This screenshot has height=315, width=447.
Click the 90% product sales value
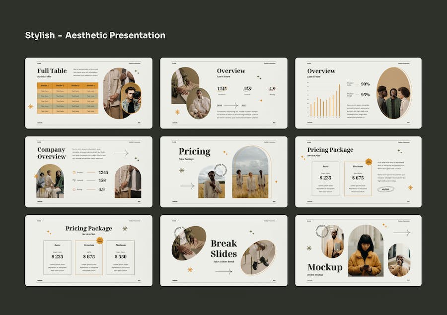(x=365, y=84)
